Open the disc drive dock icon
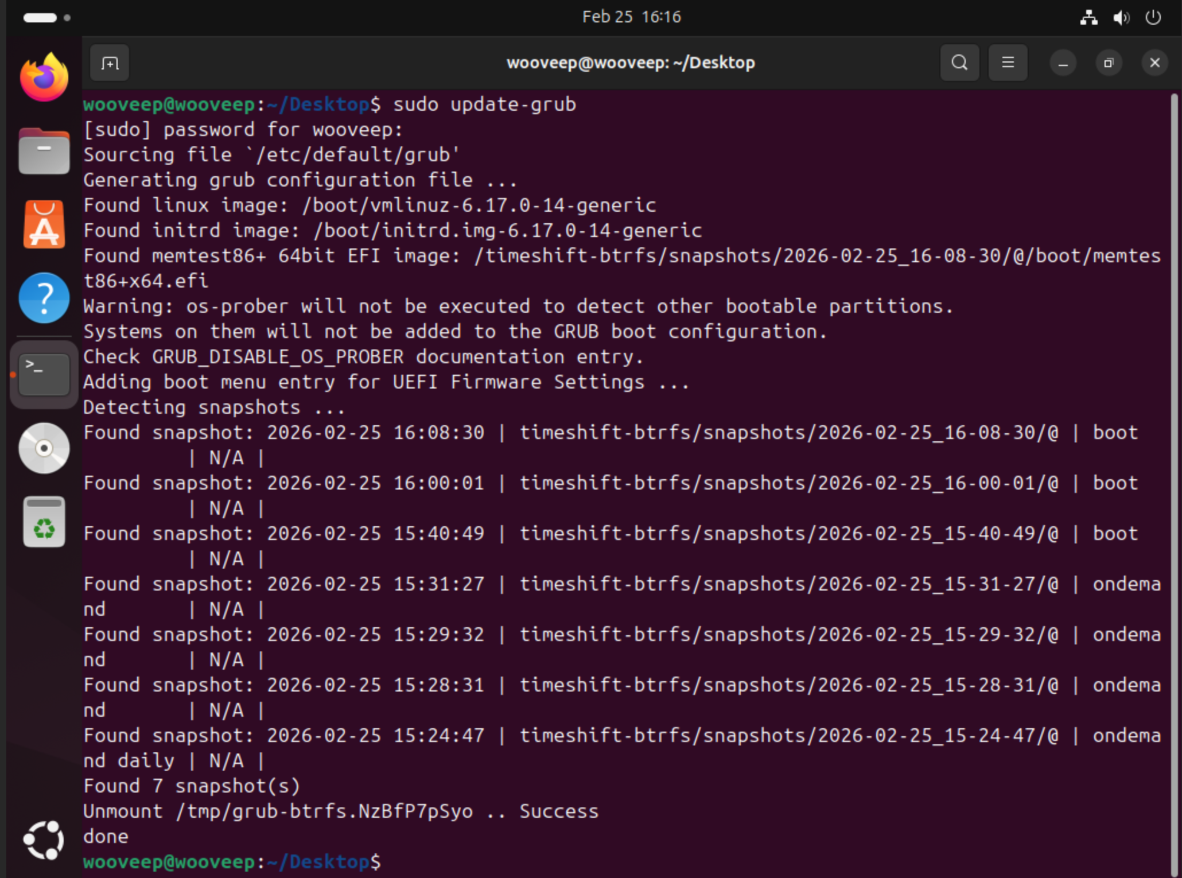1182x878 pixels. pos(44,448)
